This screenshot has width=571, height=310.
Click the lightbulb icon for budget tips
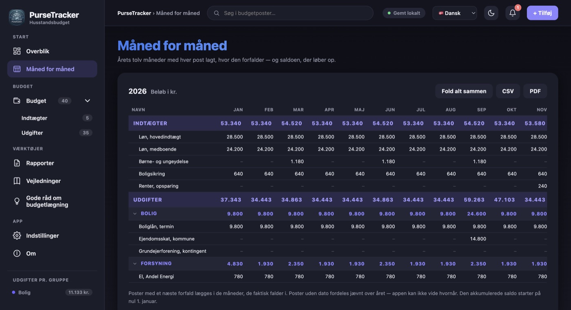click(17, 201)
